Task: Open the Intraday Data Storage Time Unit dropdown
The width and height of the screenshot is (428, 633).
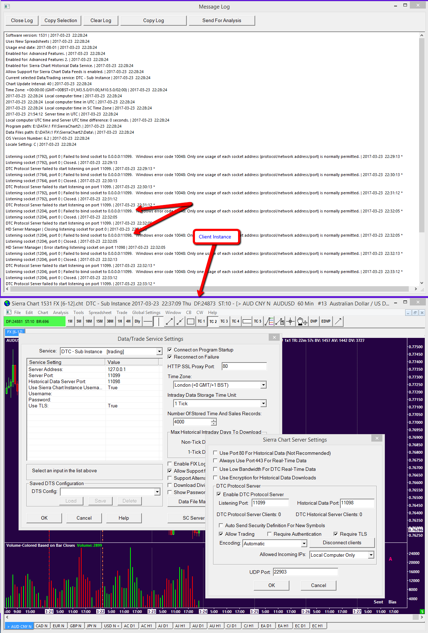Action: (263, 403)
